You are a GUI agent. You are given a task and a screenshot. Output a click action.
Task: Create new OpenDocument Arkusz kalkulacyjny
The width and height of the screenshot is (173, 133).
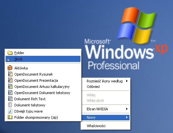click(43, 87)
